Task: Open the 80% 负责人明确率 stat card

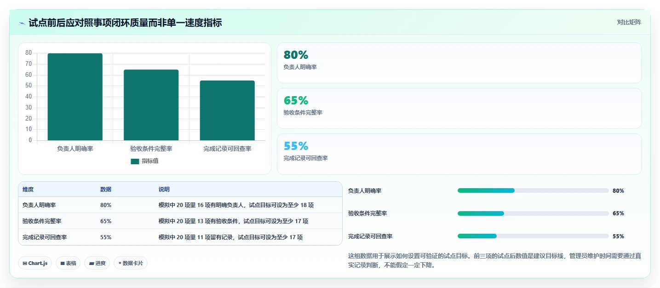Action: pos(459,63)
